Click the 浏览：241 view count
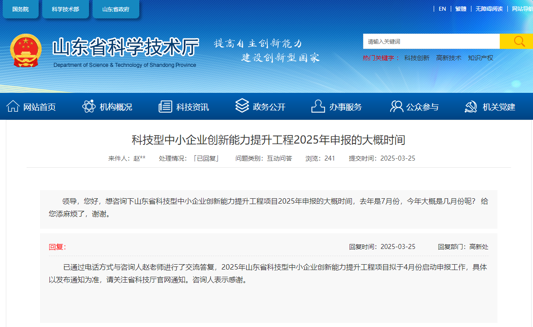The width and height of the screenshot is (533, 327). pos(320,158)
